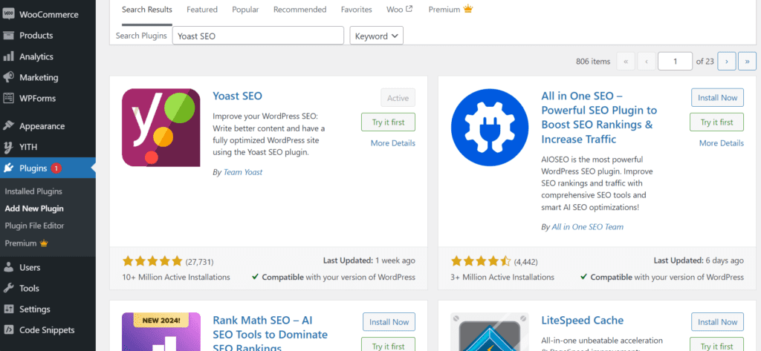Open the Keyword search type dropdown
The image size is (761, 351).
point(377,36)
